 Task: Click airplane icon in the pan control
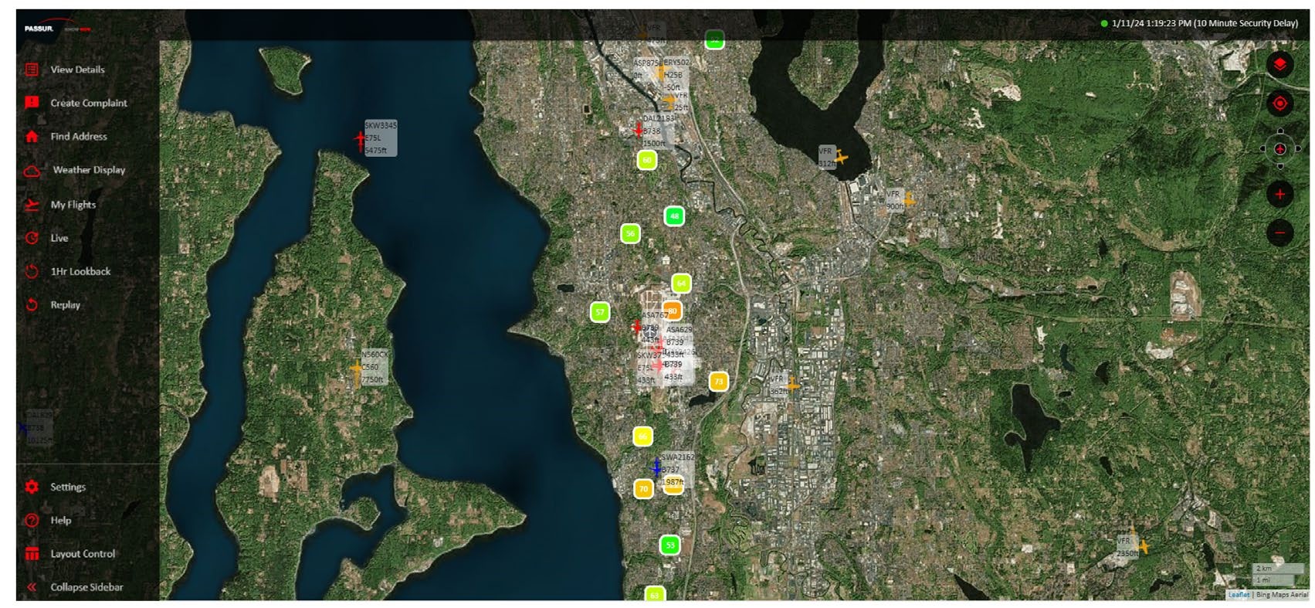(1279, 149)
